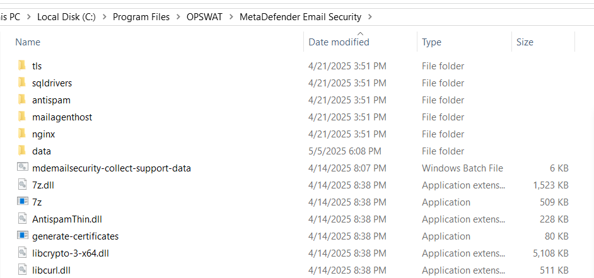Sort files by Type column
Screen dimensions: 594x278
[431, 42]
